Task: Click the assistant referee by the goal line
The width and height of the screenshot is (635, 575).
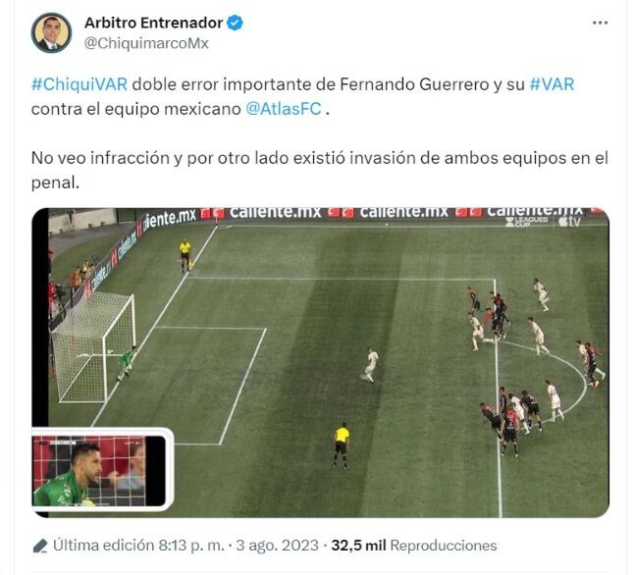Action: [185, 255]
